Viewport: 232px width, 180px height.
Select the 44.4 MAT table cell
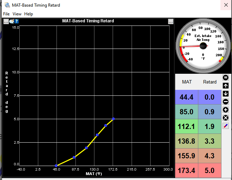click(186, 97)
